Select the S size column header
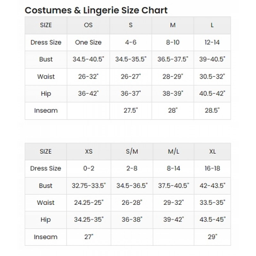Image resolution: width=256 pixels, height=256 pixels. click(131, 25)
